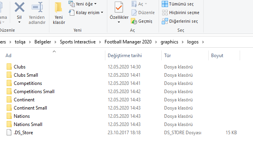253x162 pixels.
Task: Click the 12.05.2020 14:30 date cell
Action: [x=124, y=67]
